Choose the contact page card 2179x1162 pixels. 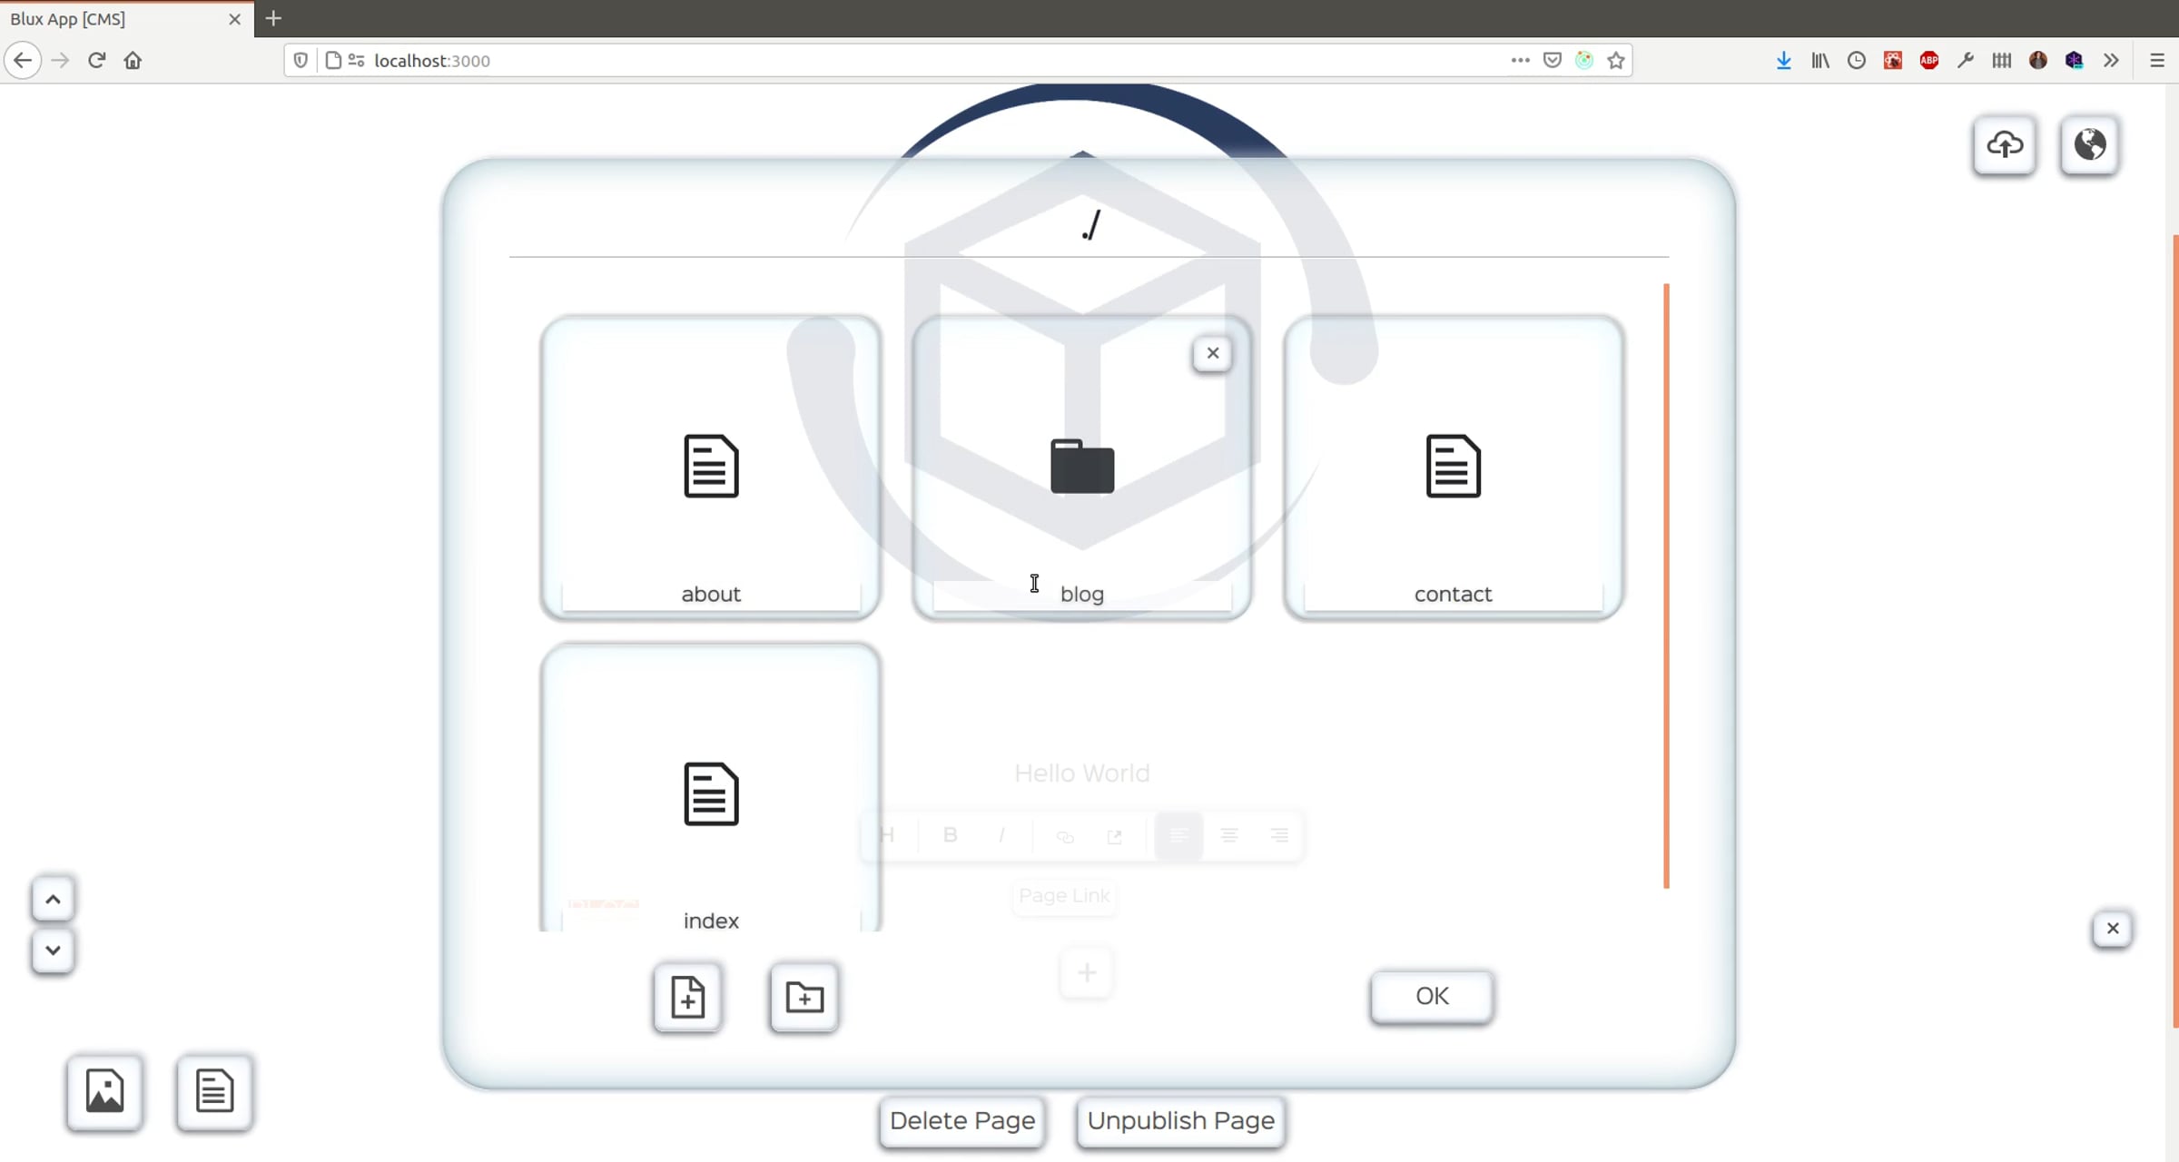(1454, 467)
